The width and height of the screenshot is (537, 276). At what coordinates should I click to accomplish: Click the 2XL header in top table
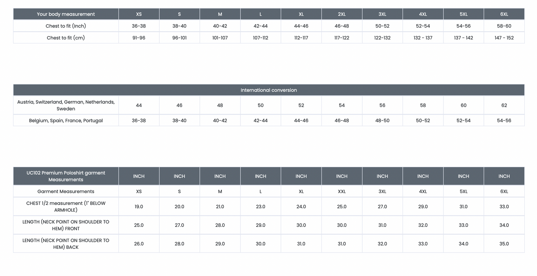point(342,14)
